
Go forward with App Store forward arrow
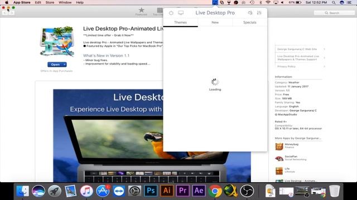click(x=11, y=13)
